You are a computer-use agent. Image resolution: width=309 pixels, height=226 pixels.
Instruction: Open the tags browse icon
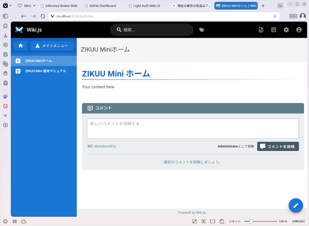point(202,30)
